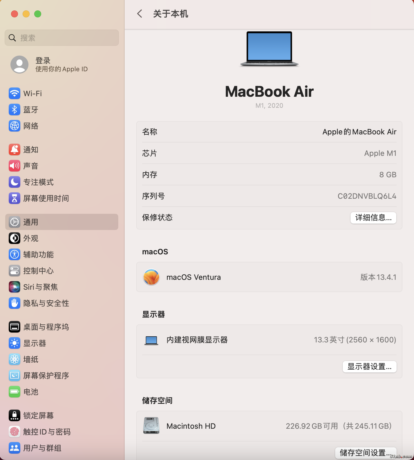
Task: Click the MacBook Air thumbnail image
Action: [x=269, y=49]
